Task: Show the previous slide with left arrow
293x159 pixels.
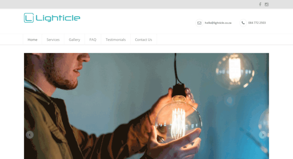Action: pos(30,135)
